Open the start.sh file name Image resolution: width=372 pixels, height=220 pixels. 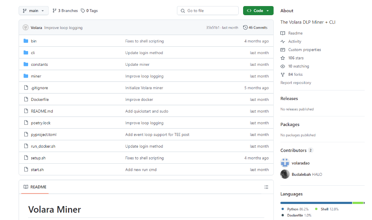tap(37, 170)
